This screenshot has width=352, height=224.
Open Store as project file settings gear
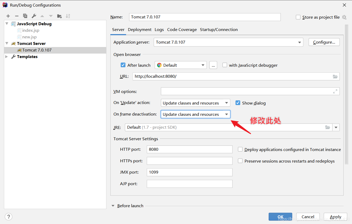click(344, 17)
